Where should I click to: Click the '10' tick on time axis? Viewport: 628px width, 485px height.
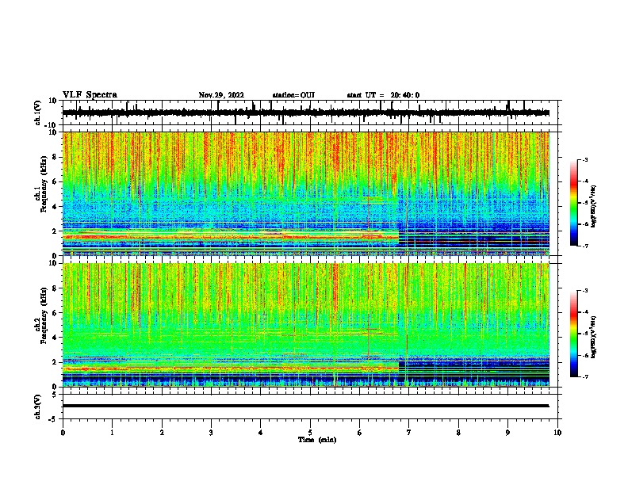[x=557, y=433]
